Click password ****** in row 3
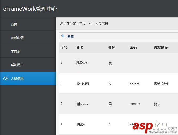This screenshot has width=178, height=135. coord(135,104)
